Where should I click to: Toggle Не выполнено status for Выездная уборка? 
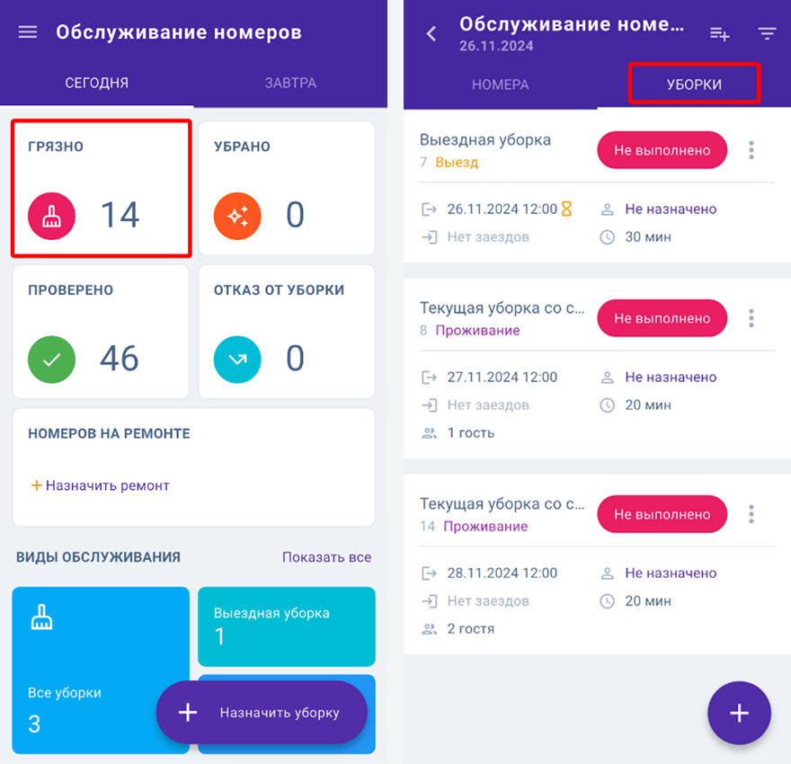point(662,150)
